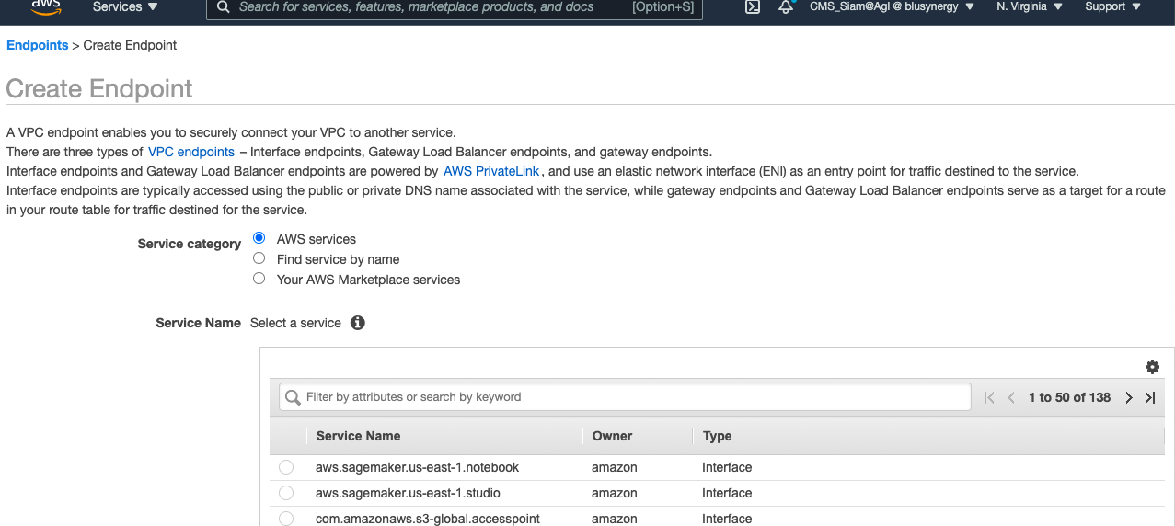Expand the CMS_Siam account menu
Screen dimensions: 1175x526
coord(892,6)
